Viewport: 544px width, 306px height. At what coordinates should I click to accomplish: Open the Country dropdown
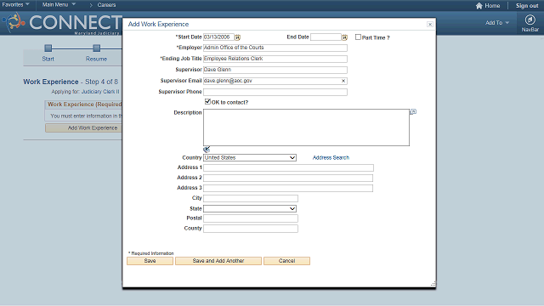250,157
